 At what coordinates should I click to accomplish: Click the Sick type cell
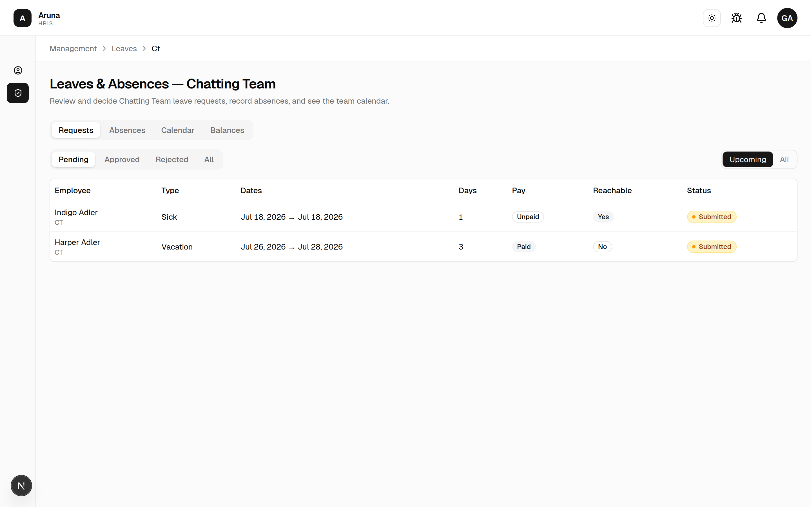(169, 217)
